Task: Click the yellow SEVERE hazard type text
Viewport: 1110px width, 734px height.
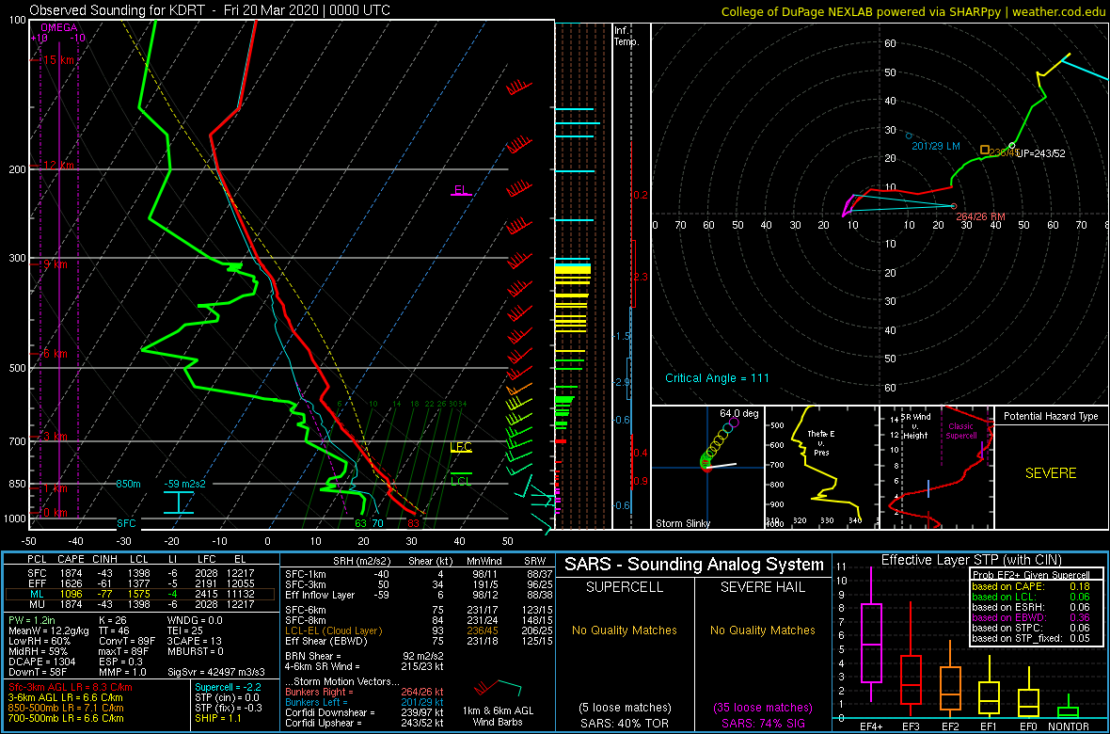Action: 1051,473
